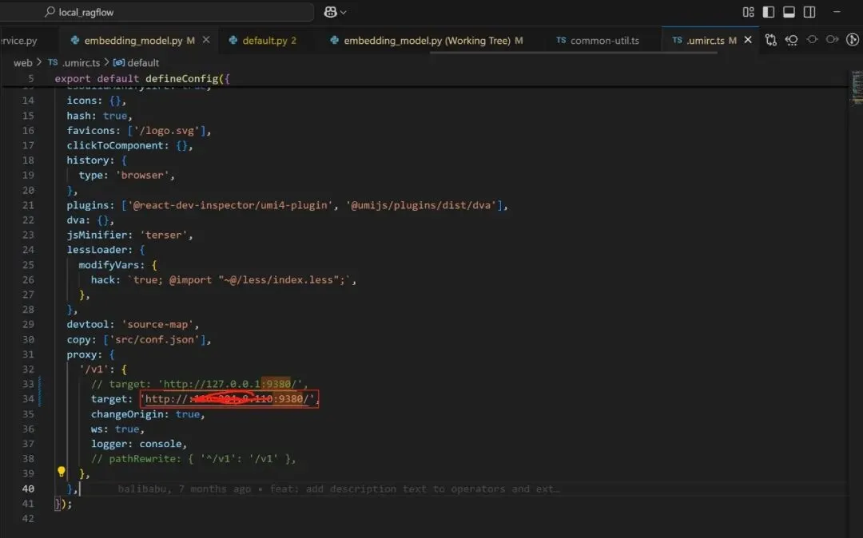Click 'proxy' property on line 31
Image resolution: width=863 pixels, height=538 pixels.
coord(82,354)
